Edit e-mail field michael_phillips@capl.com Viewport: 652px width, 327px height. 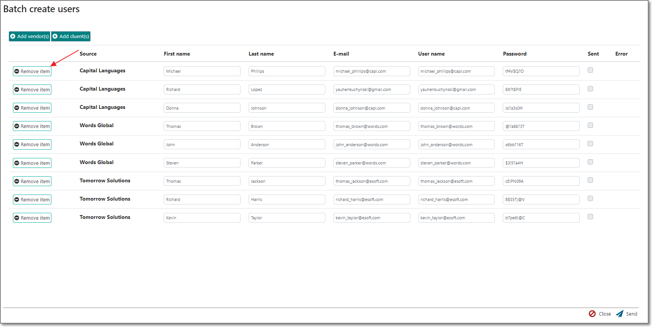point(372,71)
